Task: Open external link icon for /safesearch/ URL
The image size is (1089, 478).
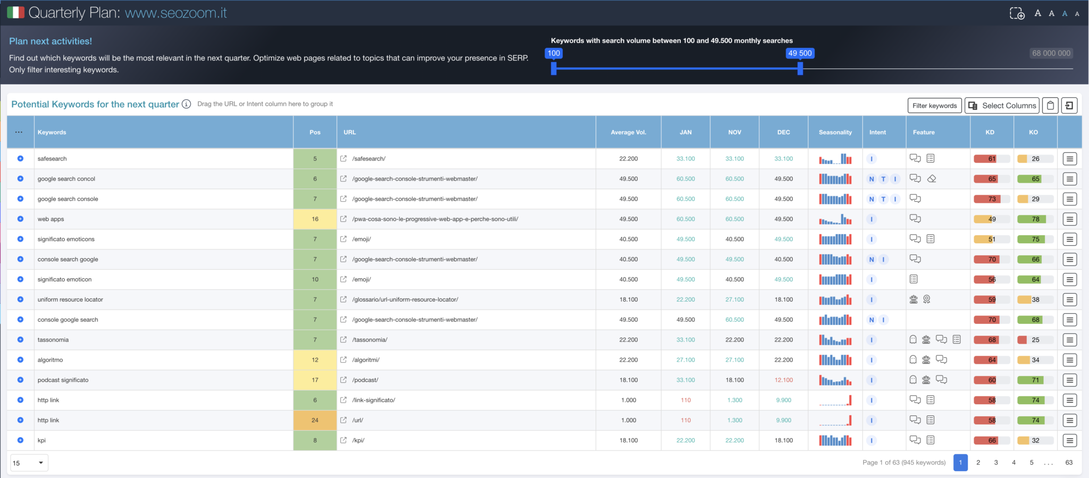Action: [344, 159]
